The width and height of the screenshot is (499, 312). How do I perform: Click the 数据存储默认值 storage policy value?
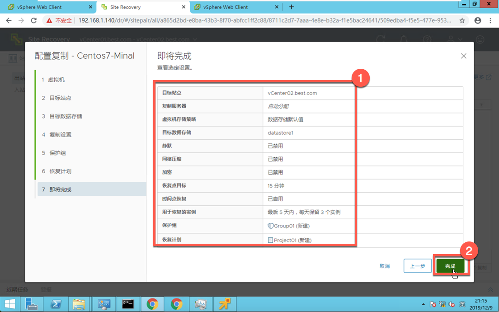pyautogui.click(x=286, y=119)
